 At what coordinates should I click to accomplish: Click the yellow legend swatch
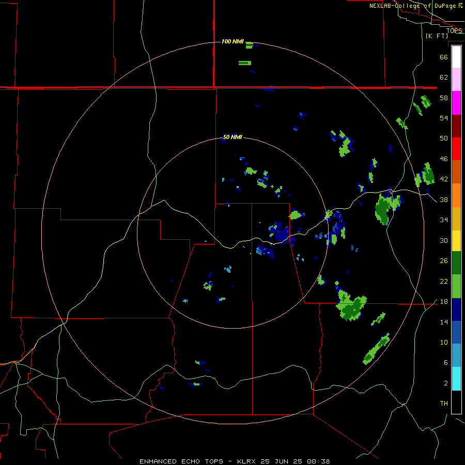456,241
